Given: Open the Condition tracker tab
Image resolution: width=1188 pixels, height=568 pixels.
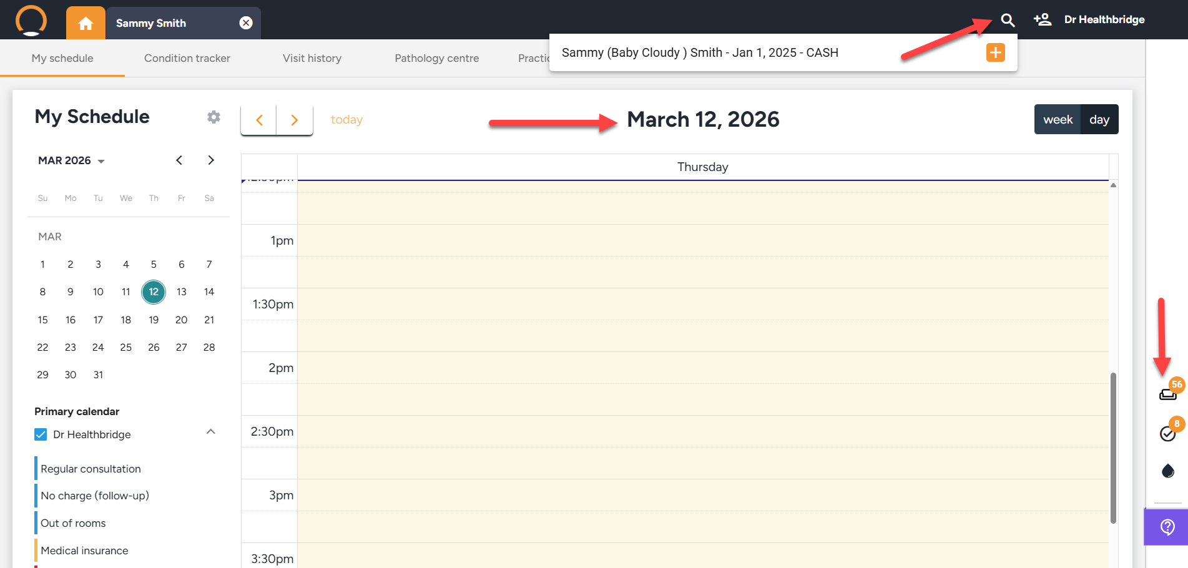Looking at the screenshot, I should point(187,58).
